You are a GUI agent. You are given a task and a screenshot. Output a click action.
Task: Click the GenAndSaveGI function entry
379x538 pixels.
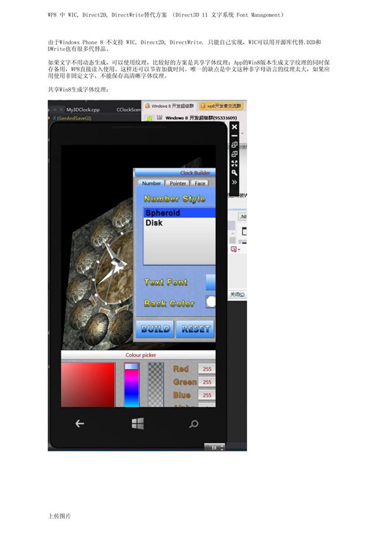73,118
